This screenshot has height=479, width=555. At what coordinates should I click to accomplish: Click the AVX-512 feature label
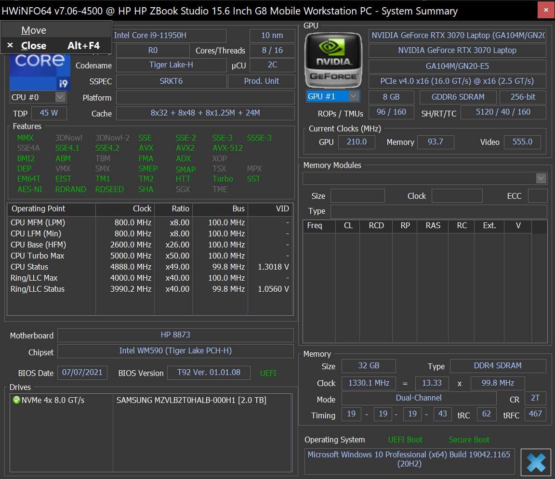click(227, 148)
